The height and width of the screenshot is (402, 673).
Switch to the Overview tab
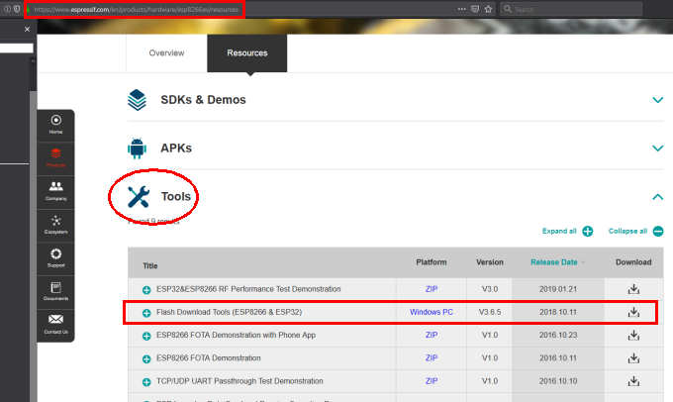click(x=166, y=52)
